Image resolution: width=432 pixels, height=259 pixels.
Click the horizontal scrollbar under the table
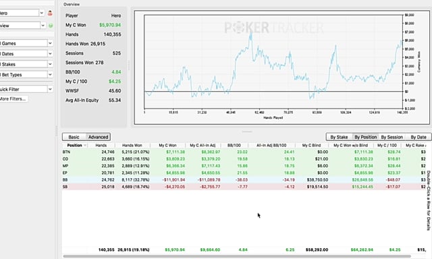237,256
